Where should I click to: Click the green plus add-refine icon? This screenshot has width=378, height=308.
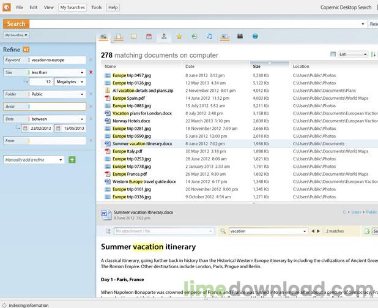tap(72, 160)
